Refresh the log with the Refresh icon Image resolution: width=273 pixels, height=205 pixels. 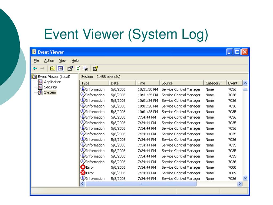click(x=78, y=68)
